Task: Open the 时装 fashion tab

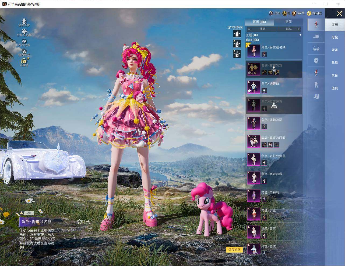Action: pos(335,24)
